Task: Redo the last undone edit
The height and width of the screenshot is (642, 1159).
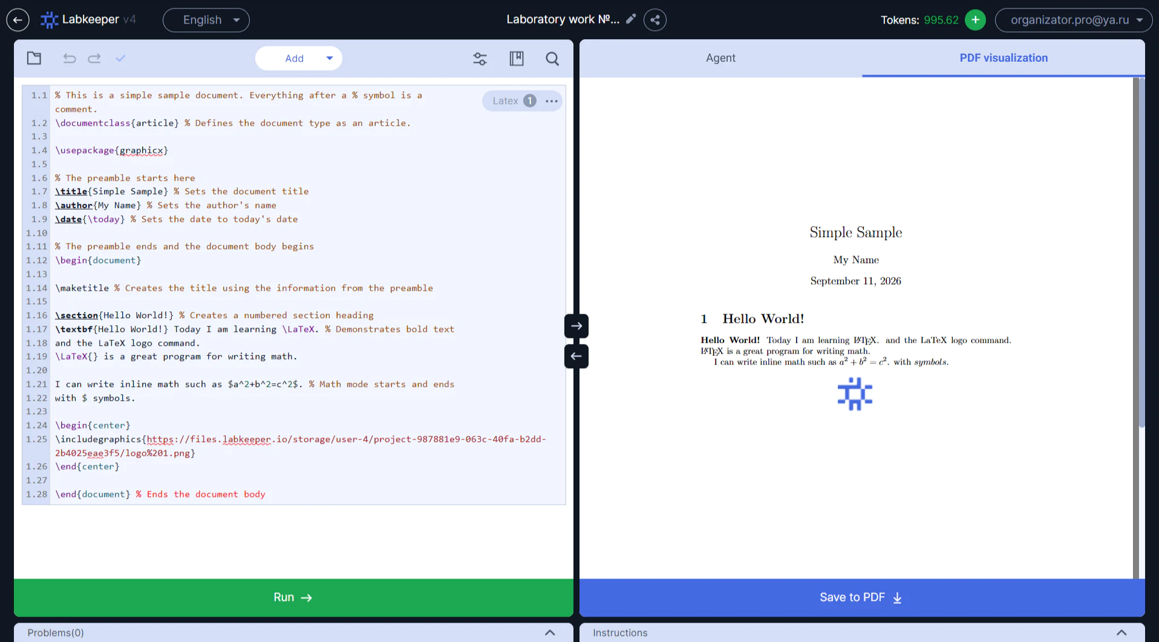Action: point(94,58)
